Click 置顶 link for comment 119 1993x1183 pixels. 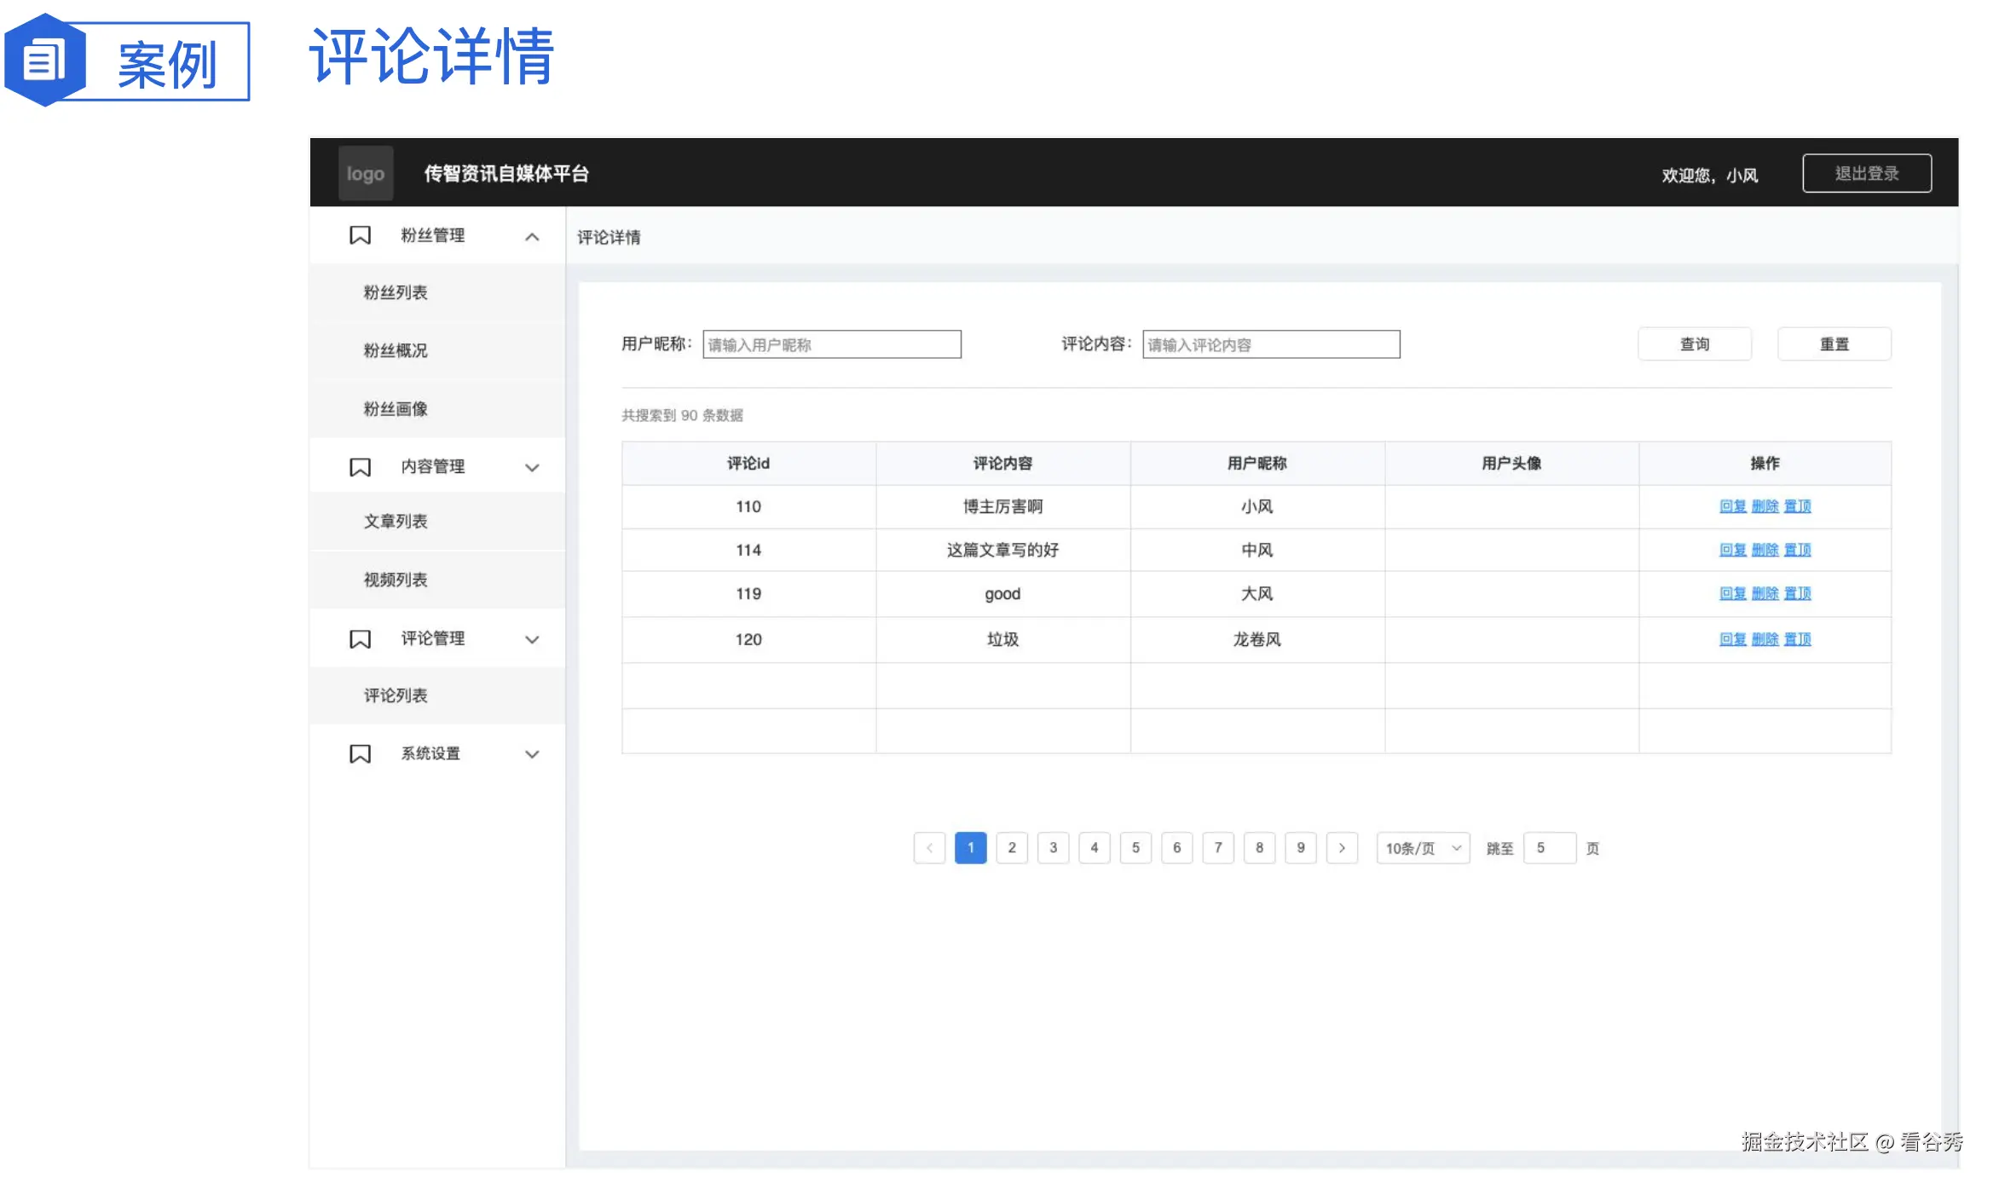(x=1796, y=593)
